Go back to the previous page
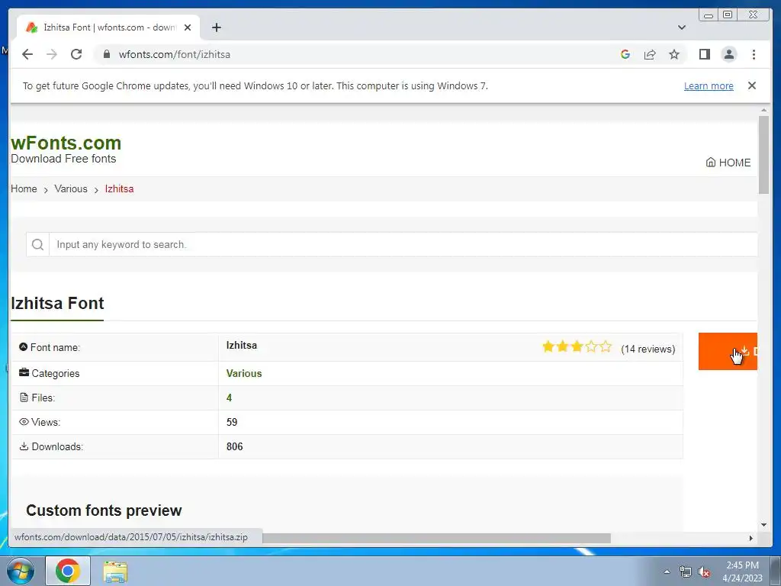The height and width of the screenshot is (586, 781). [x=27, y=54]
